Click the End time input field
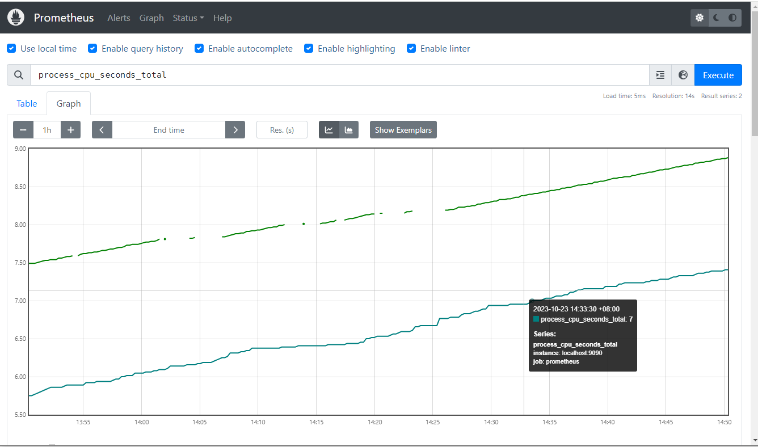The image size is (758, 447). pyautogui.click(x=169, y=130)
